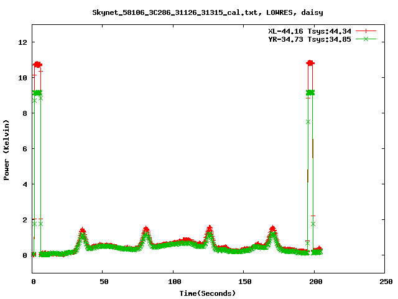Click y-axis tick label 6

(x=25, y=149)
